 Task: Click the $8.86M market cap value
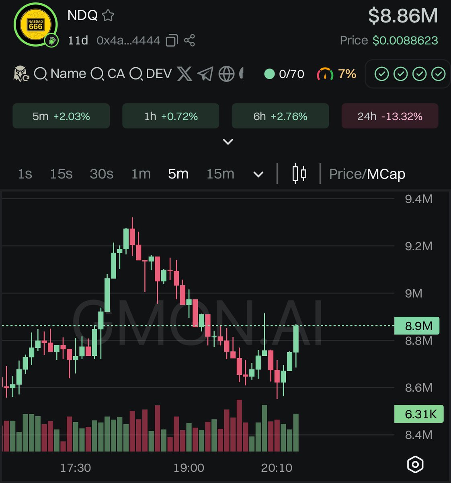click(x=403, y=16)
